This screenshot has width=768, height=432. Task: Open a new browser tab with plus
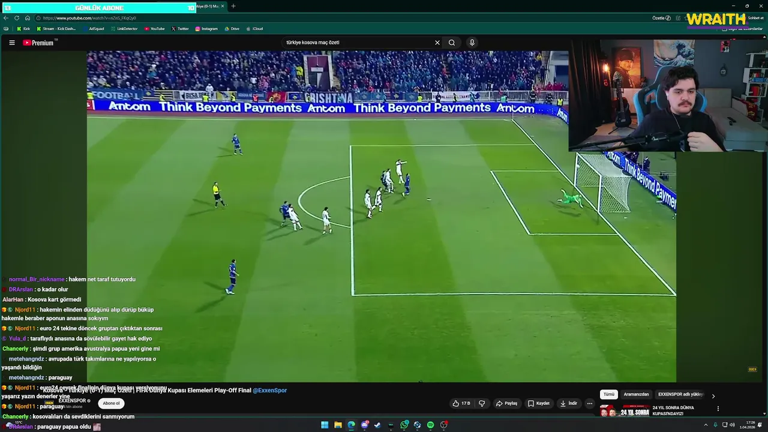click(x=233, y=6)
